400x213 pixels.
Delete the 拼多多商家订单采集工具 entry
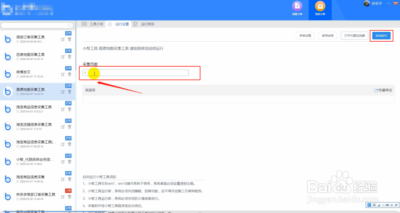[69, 197]
